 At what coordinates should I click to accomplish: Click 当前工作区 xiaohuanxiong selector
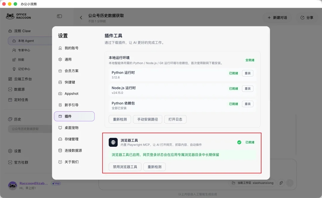[x=253, y=183]
